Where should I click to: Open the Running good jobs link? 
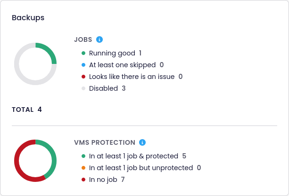pos(112,54)
